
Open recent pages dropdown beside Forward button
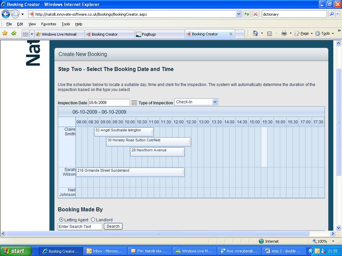22,14
